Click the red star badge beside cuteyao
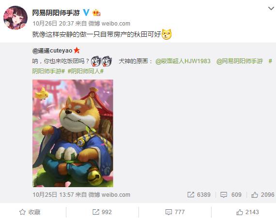The width and height of the screenshot is (276, 218). click(77, 51)
